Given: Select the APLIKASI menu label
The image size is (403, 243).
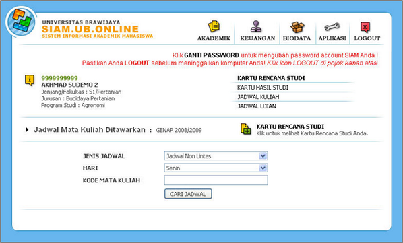Looking at the screenshot, I should point(332,38).
